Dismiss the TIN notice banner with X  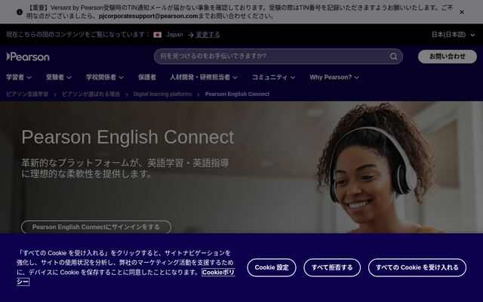pos(461,12)
